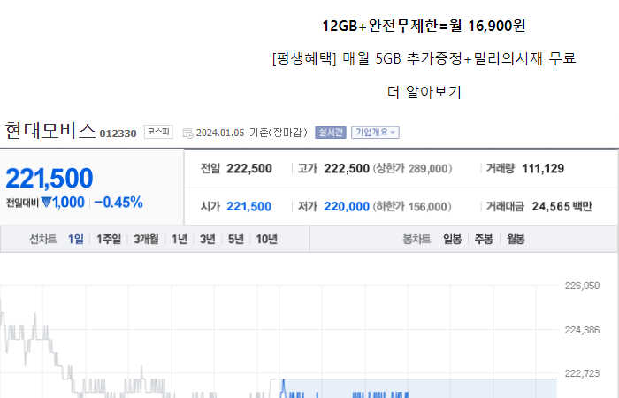
Task: Click the 더 알아보기 ad link
Action: click(424, 92)
